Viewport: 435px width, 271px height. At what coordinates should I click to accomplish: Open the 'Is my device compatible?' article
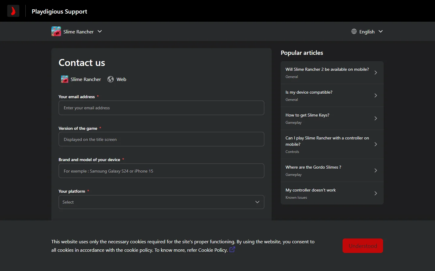(x=332, y=95)
